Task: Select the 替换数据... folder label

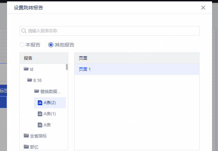Action: [50, 92]
